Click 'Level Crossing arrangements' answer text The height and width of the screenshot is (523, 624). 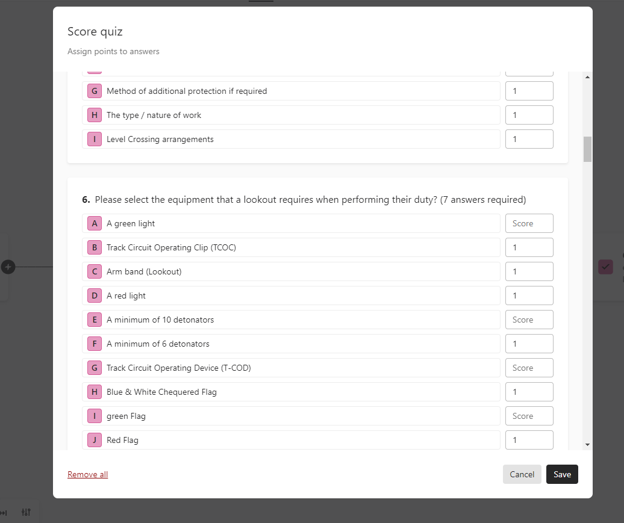160,139
